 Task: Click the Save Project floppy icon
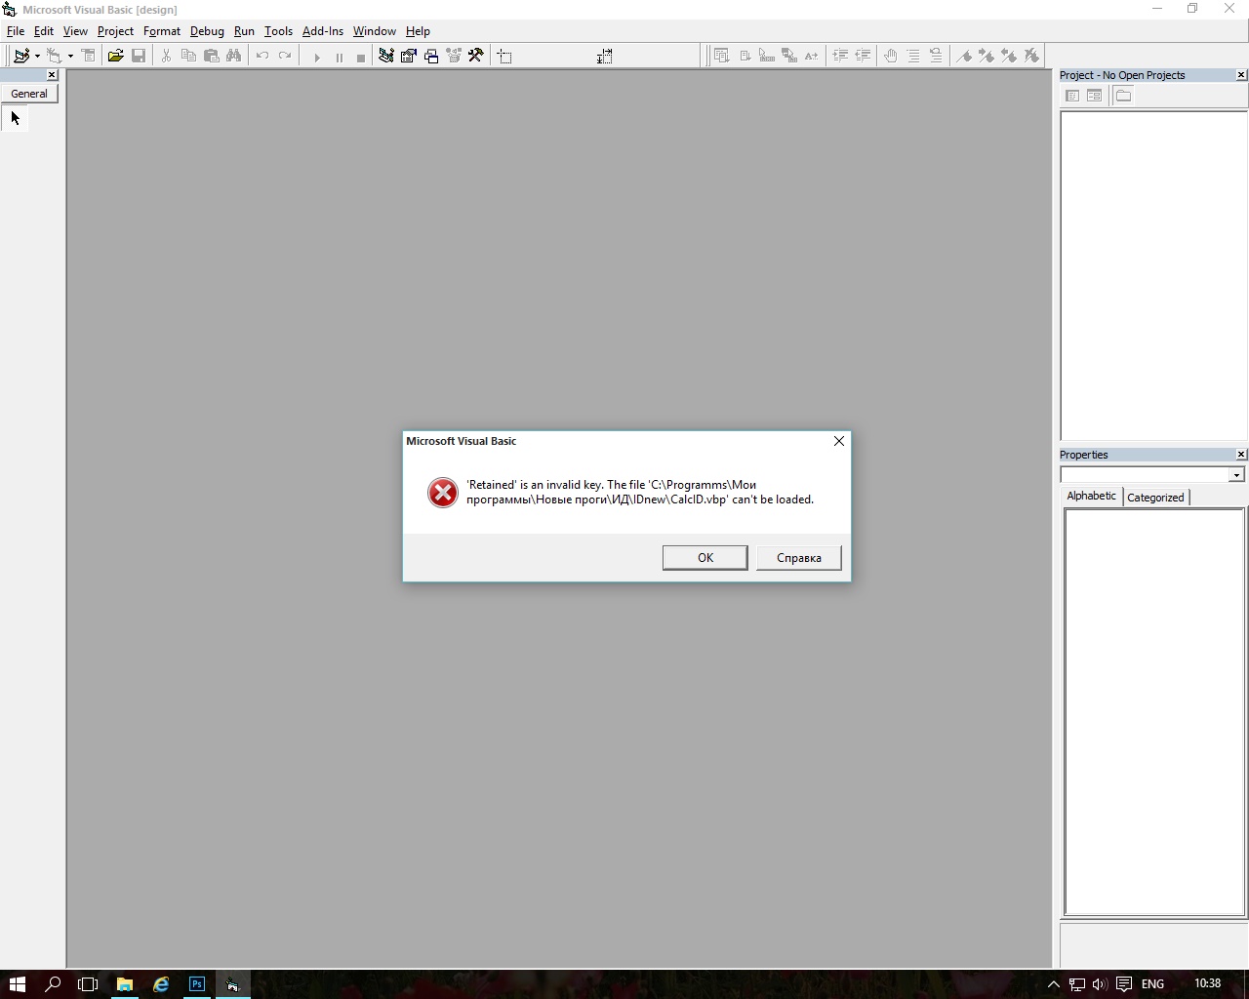(x=139, y=57)
